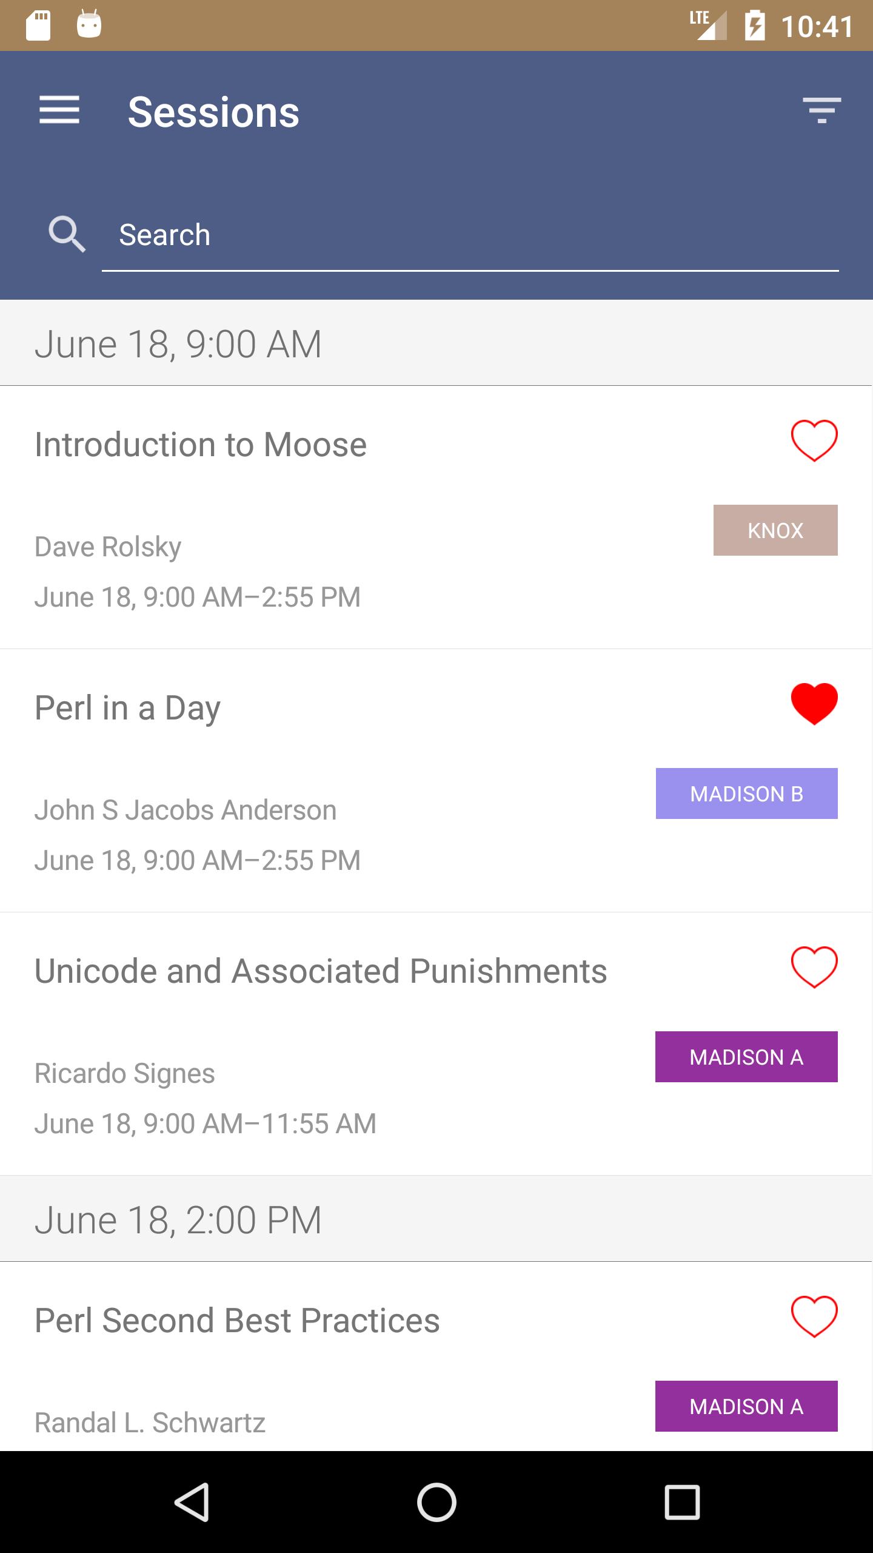The height and width of the screenshot is (1553, 873).
Task: Tap the KNOX room tag
Action: pos(775,530)
